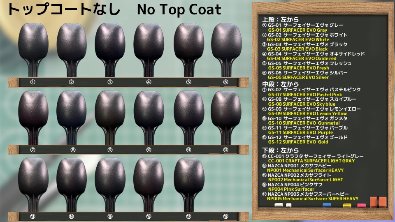Click the 'GS-06 SURFACER EVO Silver' line
Image resolution: width=395 pixels, height=222 pixels.
coord(298,78)
